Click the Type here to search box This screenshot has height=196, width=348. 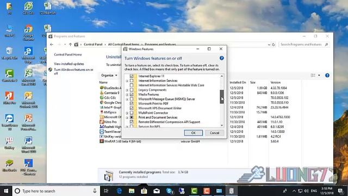(x=57, y=191)
